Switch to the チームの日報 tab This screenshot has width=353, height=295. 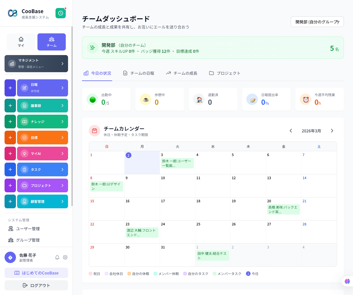(x=139, y=73)
